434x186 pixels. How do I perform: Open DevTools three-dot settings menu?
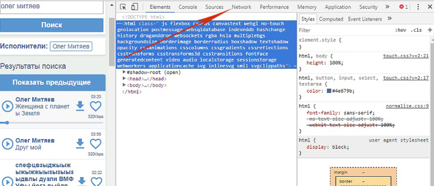coord(418,7)
